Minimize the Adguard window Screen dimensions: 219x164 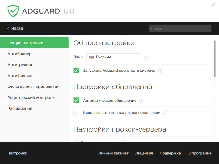click(203, 4)
